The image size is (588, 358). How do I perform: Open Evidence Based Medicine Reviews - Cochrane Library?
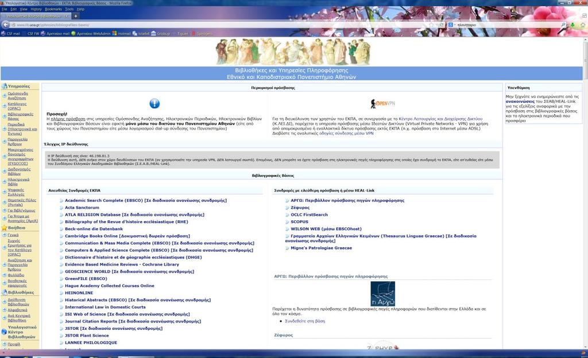(x=122, y=264)
